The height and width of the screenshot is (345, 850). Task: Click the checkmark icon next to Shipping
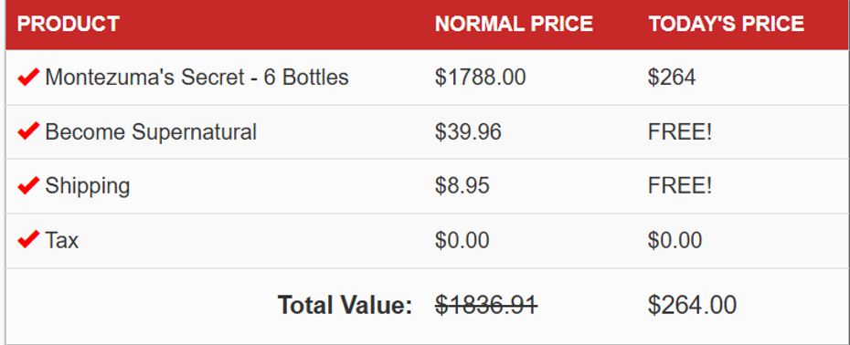coord(28,186)
